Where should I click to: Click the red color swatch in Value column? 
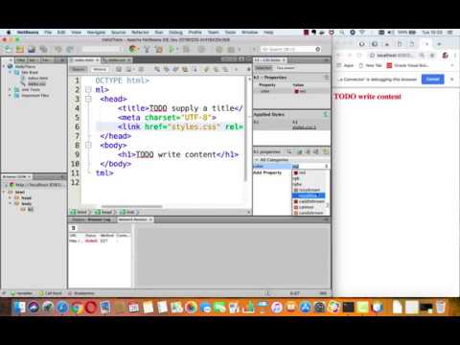point(296,91)
